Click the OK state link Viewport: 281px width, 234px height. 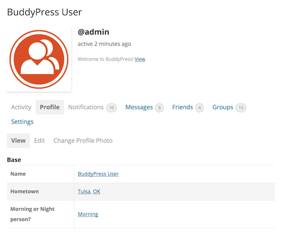coord(96,191)
